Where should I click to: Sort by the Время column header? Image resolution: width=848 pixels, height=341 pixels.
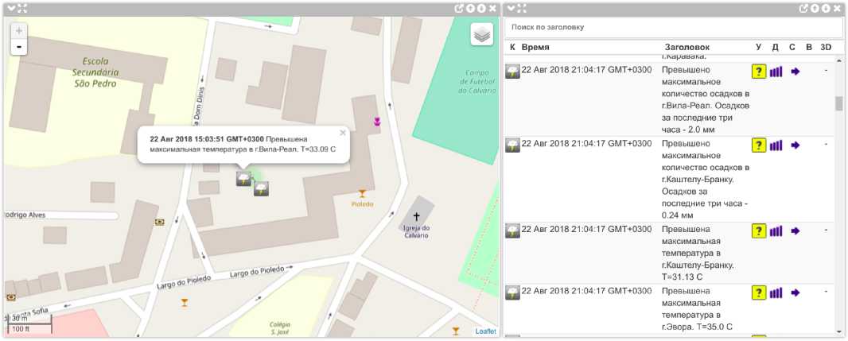pos(535,48)
